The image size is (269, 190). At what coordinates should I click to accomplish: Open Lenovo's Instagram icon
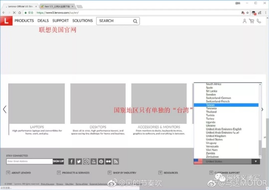(86, 161)
